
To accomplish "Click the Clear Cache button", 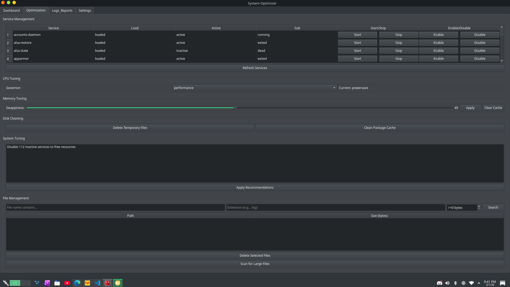I will coord(493,108).
